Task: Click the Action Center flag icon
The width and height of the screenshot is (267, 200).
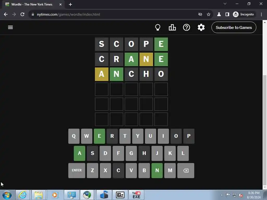Action: (x=228, y=195)
